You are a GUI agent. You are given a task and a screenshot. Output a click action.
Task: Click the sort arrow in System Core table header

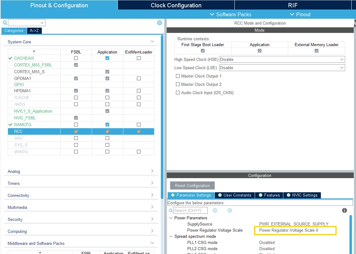tap(34, 52)
